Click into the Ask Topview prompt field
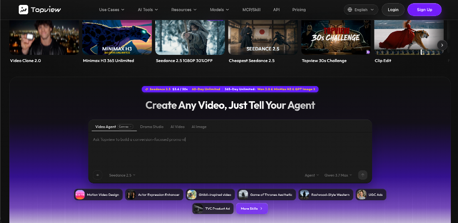Viewport: 458px width, 223px height. click(230, 150)
